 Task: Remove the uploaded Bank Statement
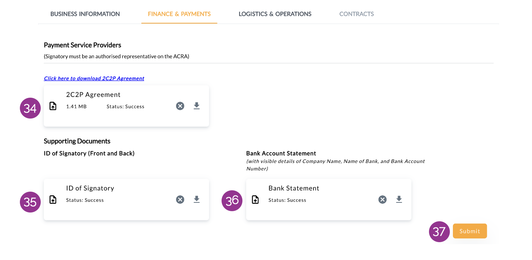click(x=383, y=200)
